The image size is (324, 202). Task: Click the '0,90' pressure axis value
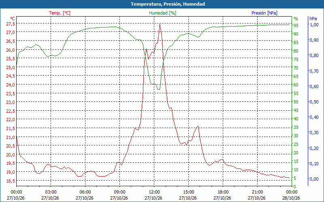[x=314, y=40]
